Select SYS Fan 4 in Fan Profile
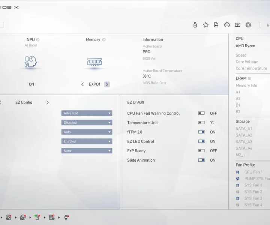 [x=253, y=205]
